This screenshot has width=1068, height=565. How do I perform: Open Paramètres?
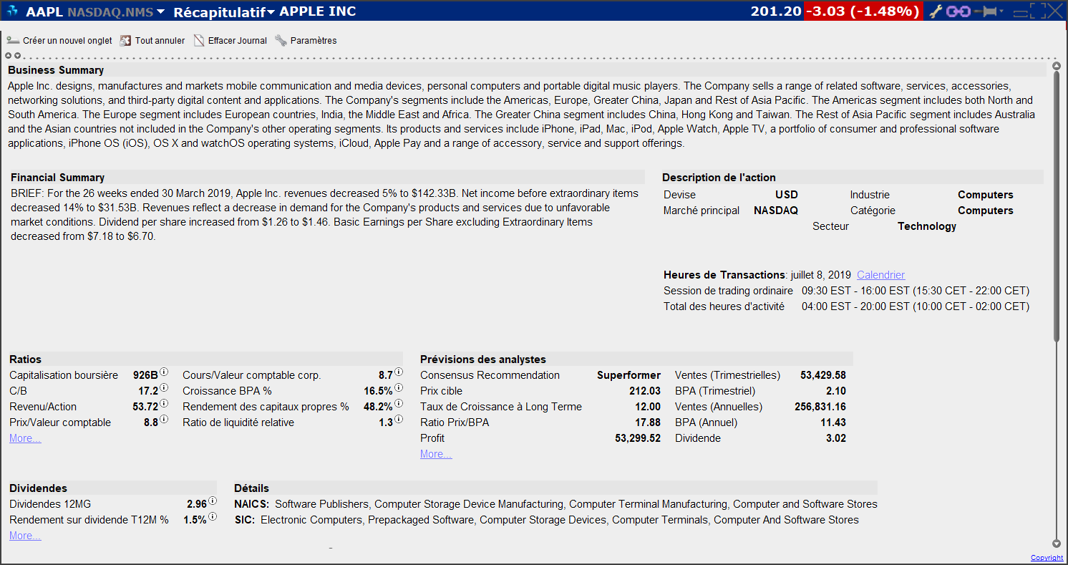306,41
